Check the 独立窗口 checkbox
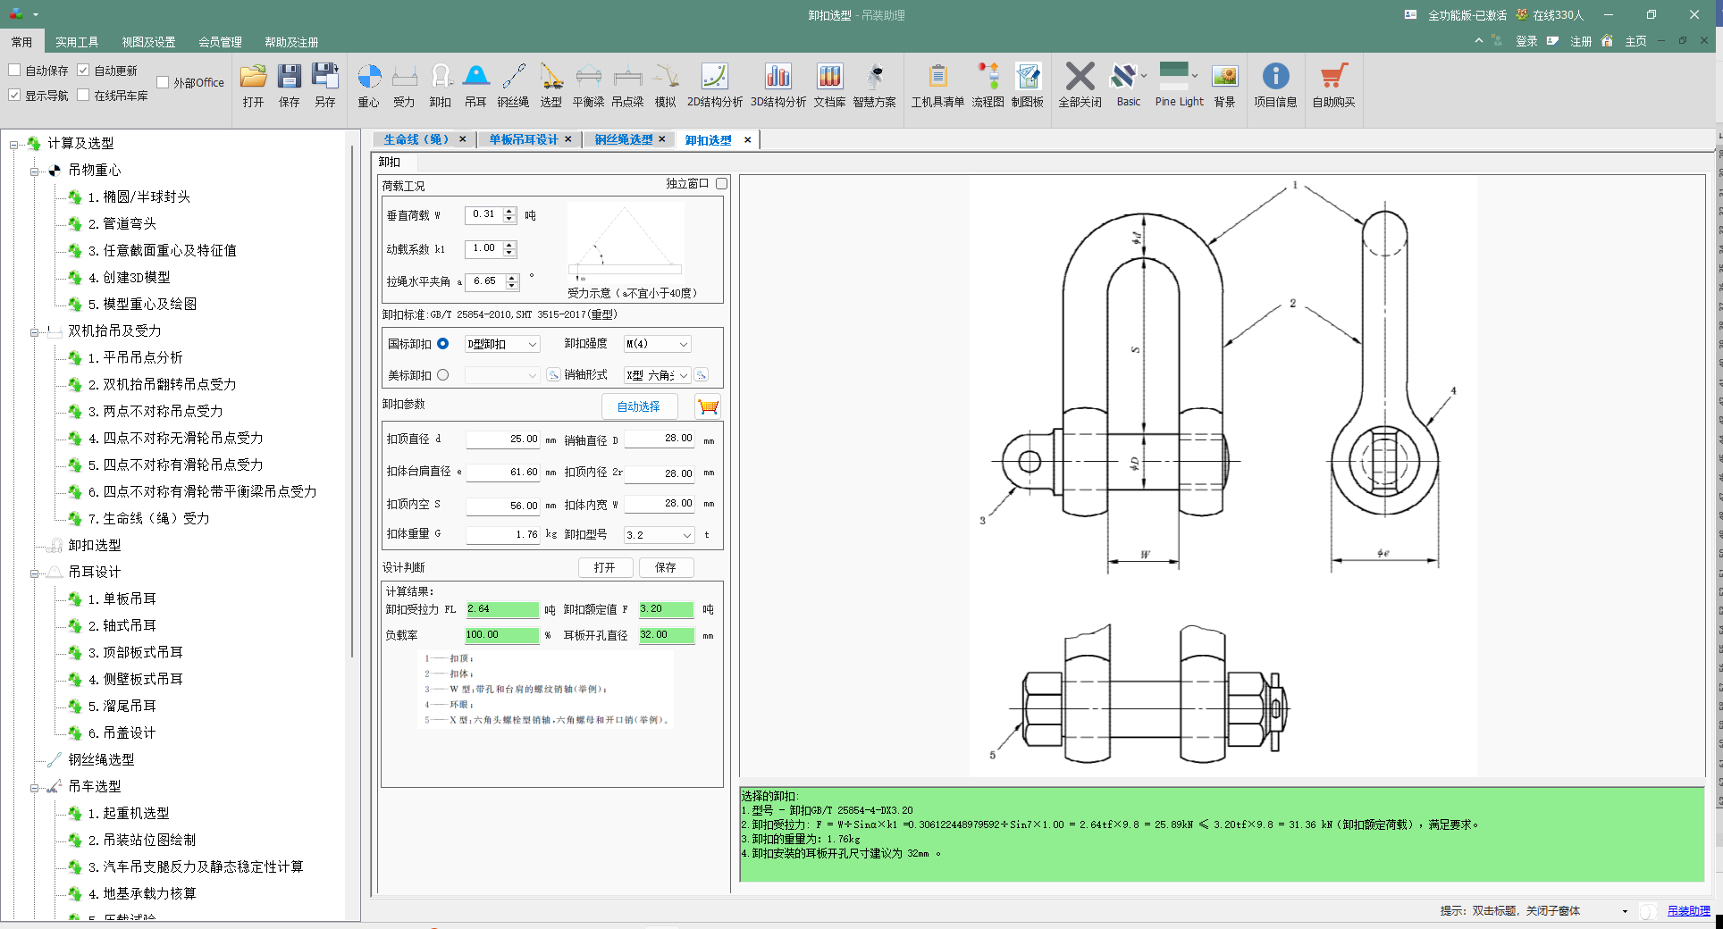 point(721,183)
